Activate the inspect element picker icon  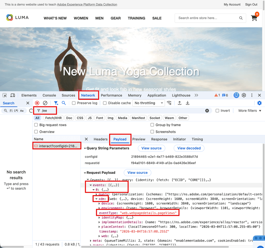(5, 95)
